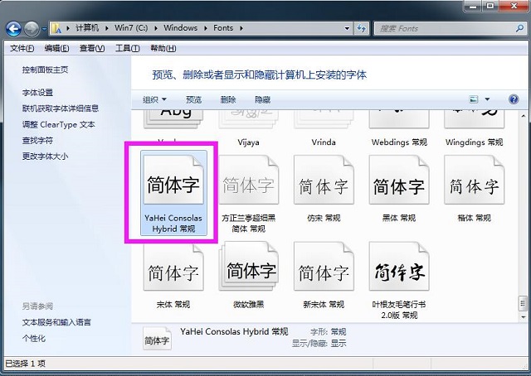Image resolution: width=531 pixels, height=376 pixels.
Task: Open 文本服务和输入语言 link
Action: tap(56, 322)
